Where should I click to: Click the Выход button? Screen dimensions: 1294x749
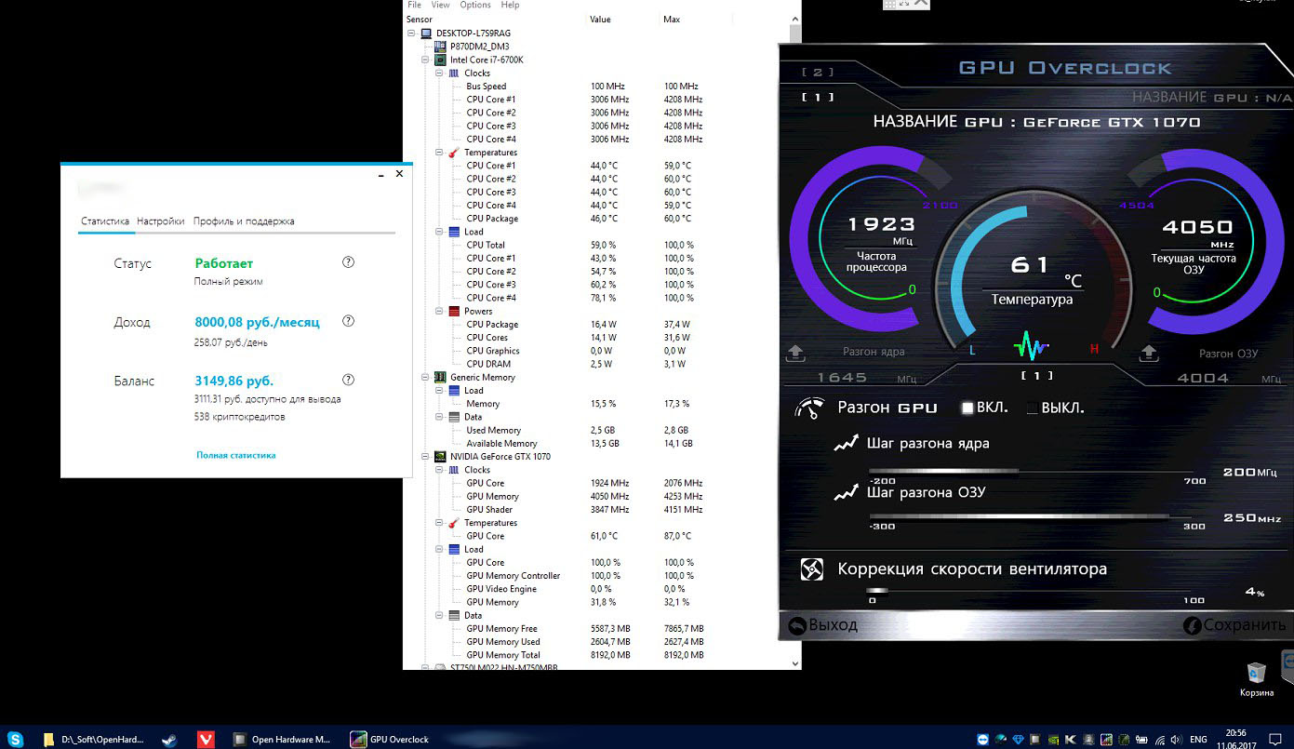click(x=823, y=625)
